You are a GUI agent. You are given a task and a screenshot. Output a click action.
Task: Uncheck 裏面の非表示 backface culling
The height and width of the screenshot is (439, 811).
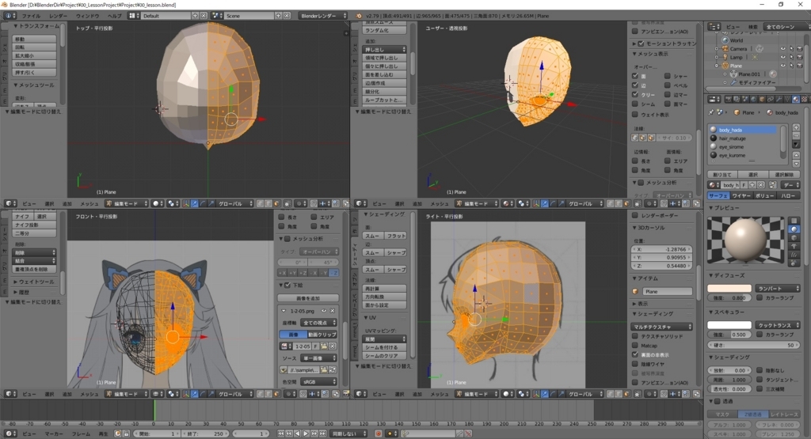[635, 355]
